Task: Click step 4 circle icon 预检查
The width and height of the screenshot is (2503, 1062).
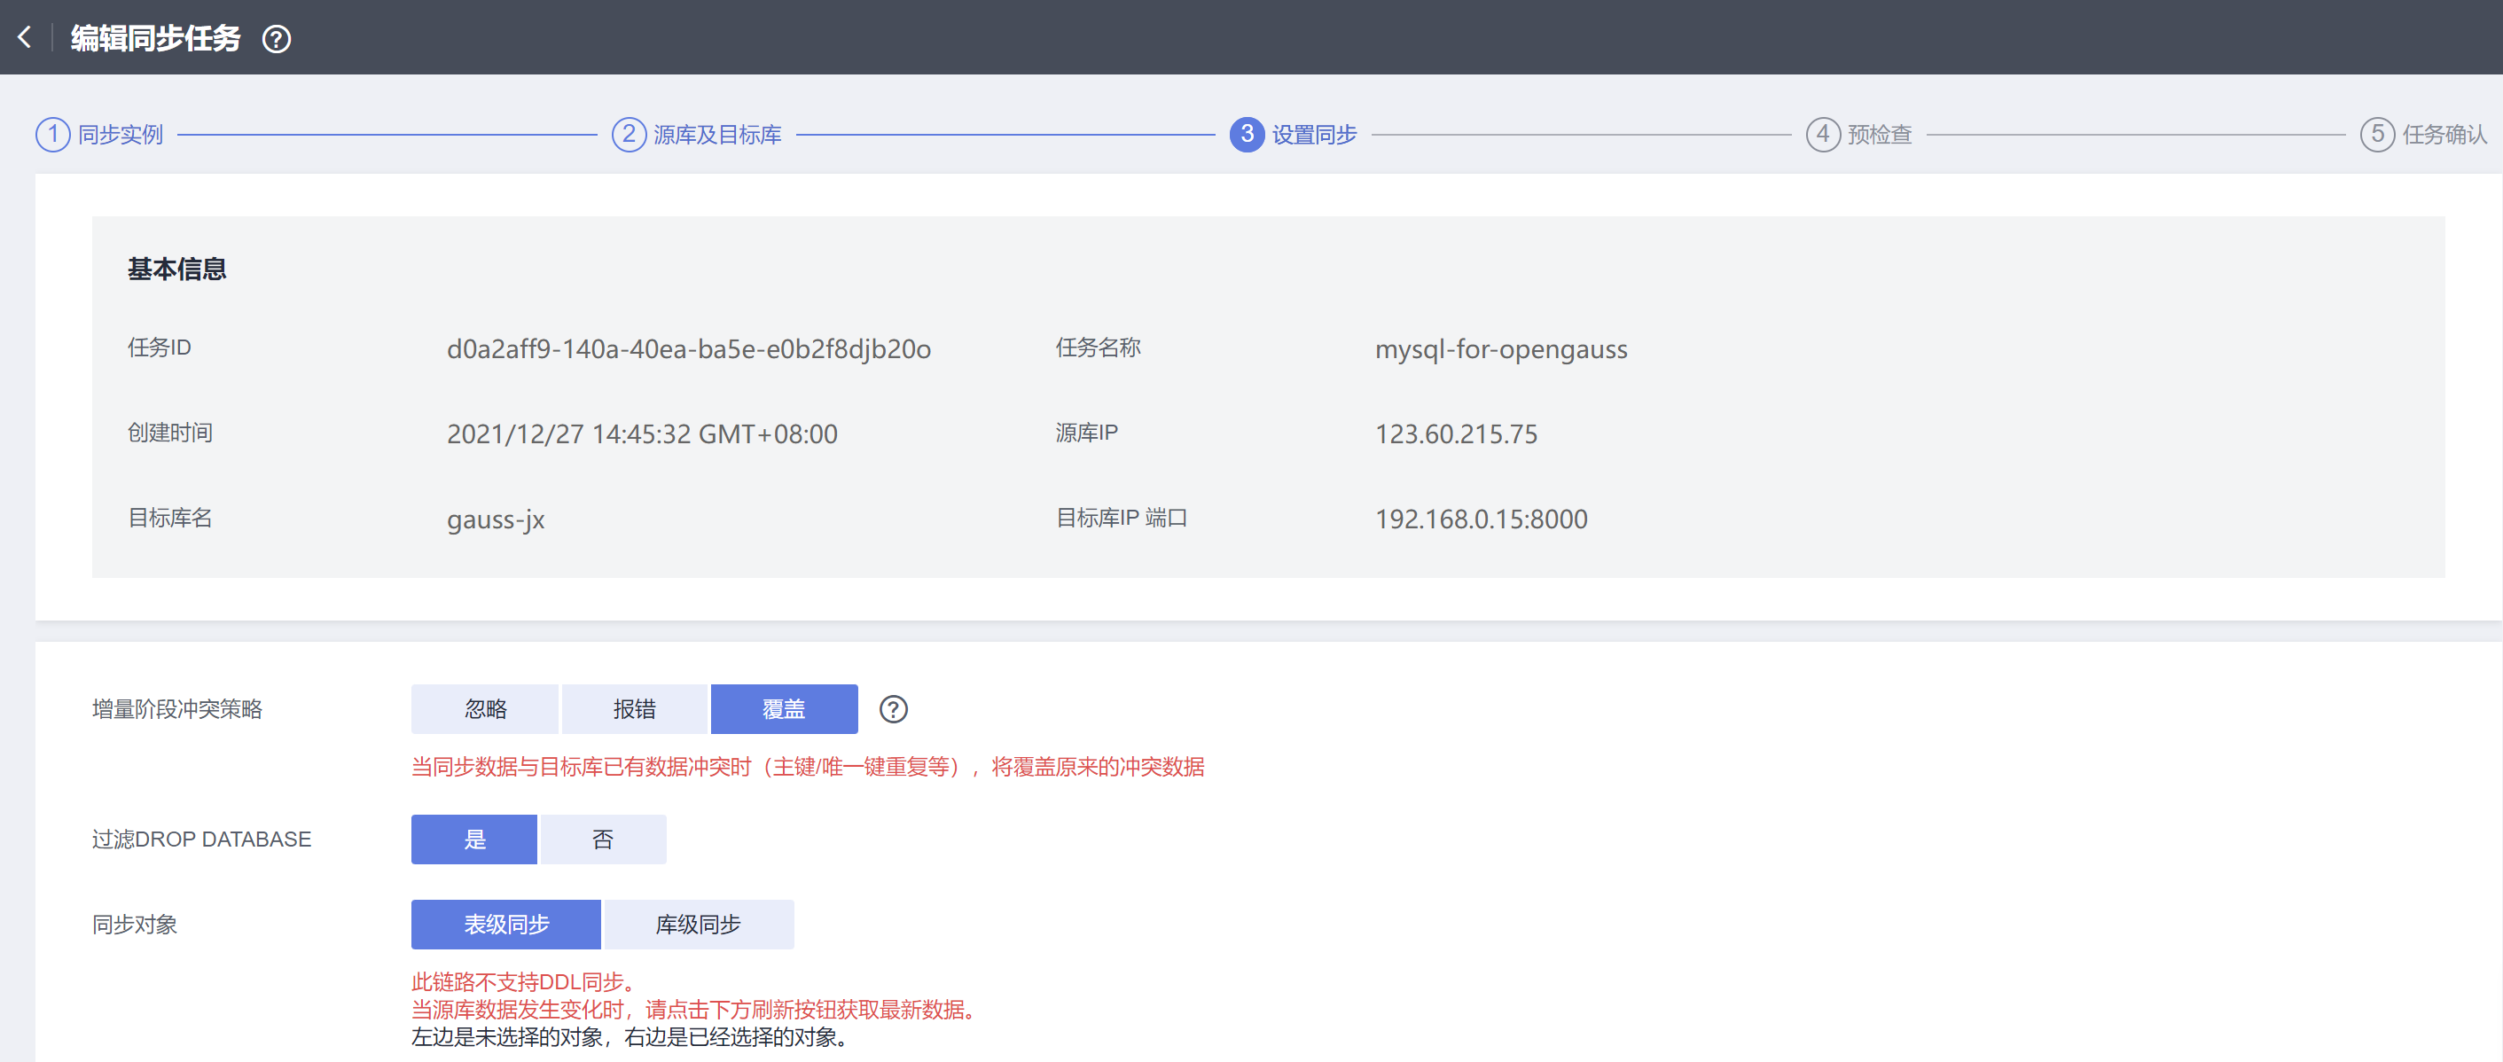Action: 1823,134
